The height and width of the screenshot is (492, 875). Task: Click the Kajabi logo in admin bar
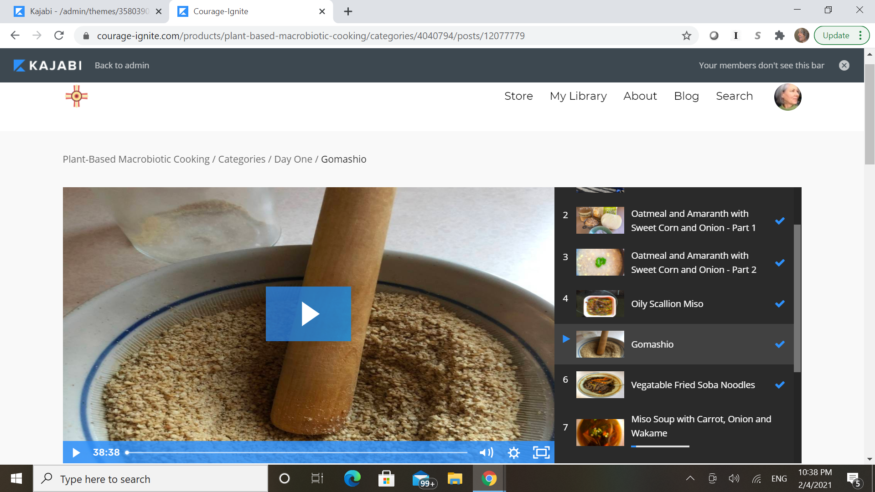point(47,66)
